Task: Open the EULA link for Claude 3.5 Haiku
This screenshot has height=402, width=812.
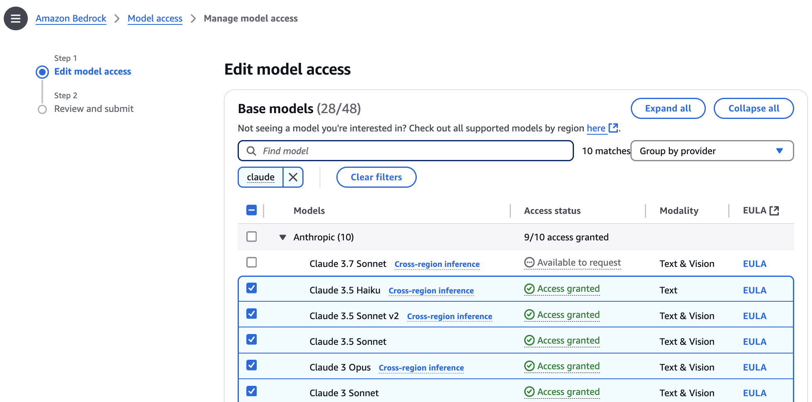Action: (x=754, y=291)
